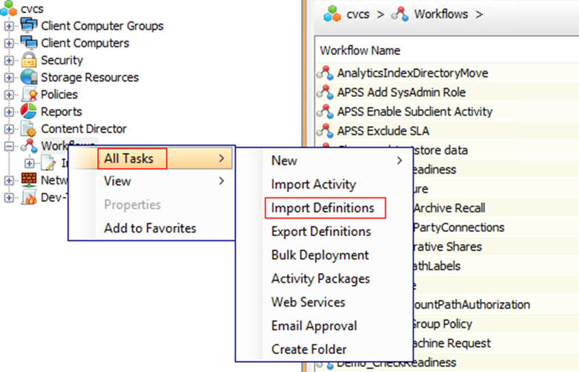
Task: Open the All Tasks submenu
Action: 128,159
